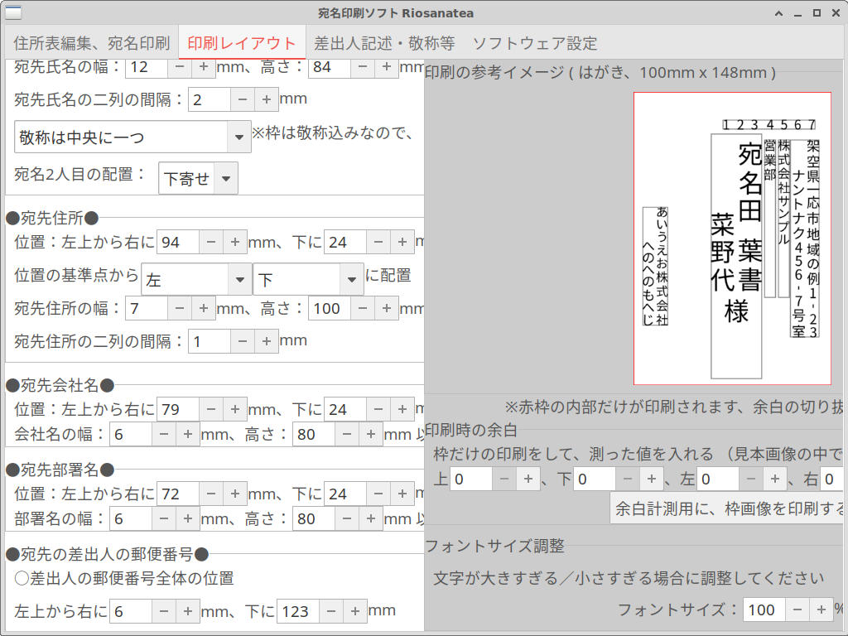Click the 余白計測用に、枠画像を印刷する button
The width and height of the screenshot is (848, 636).
[x=729, y=508]
